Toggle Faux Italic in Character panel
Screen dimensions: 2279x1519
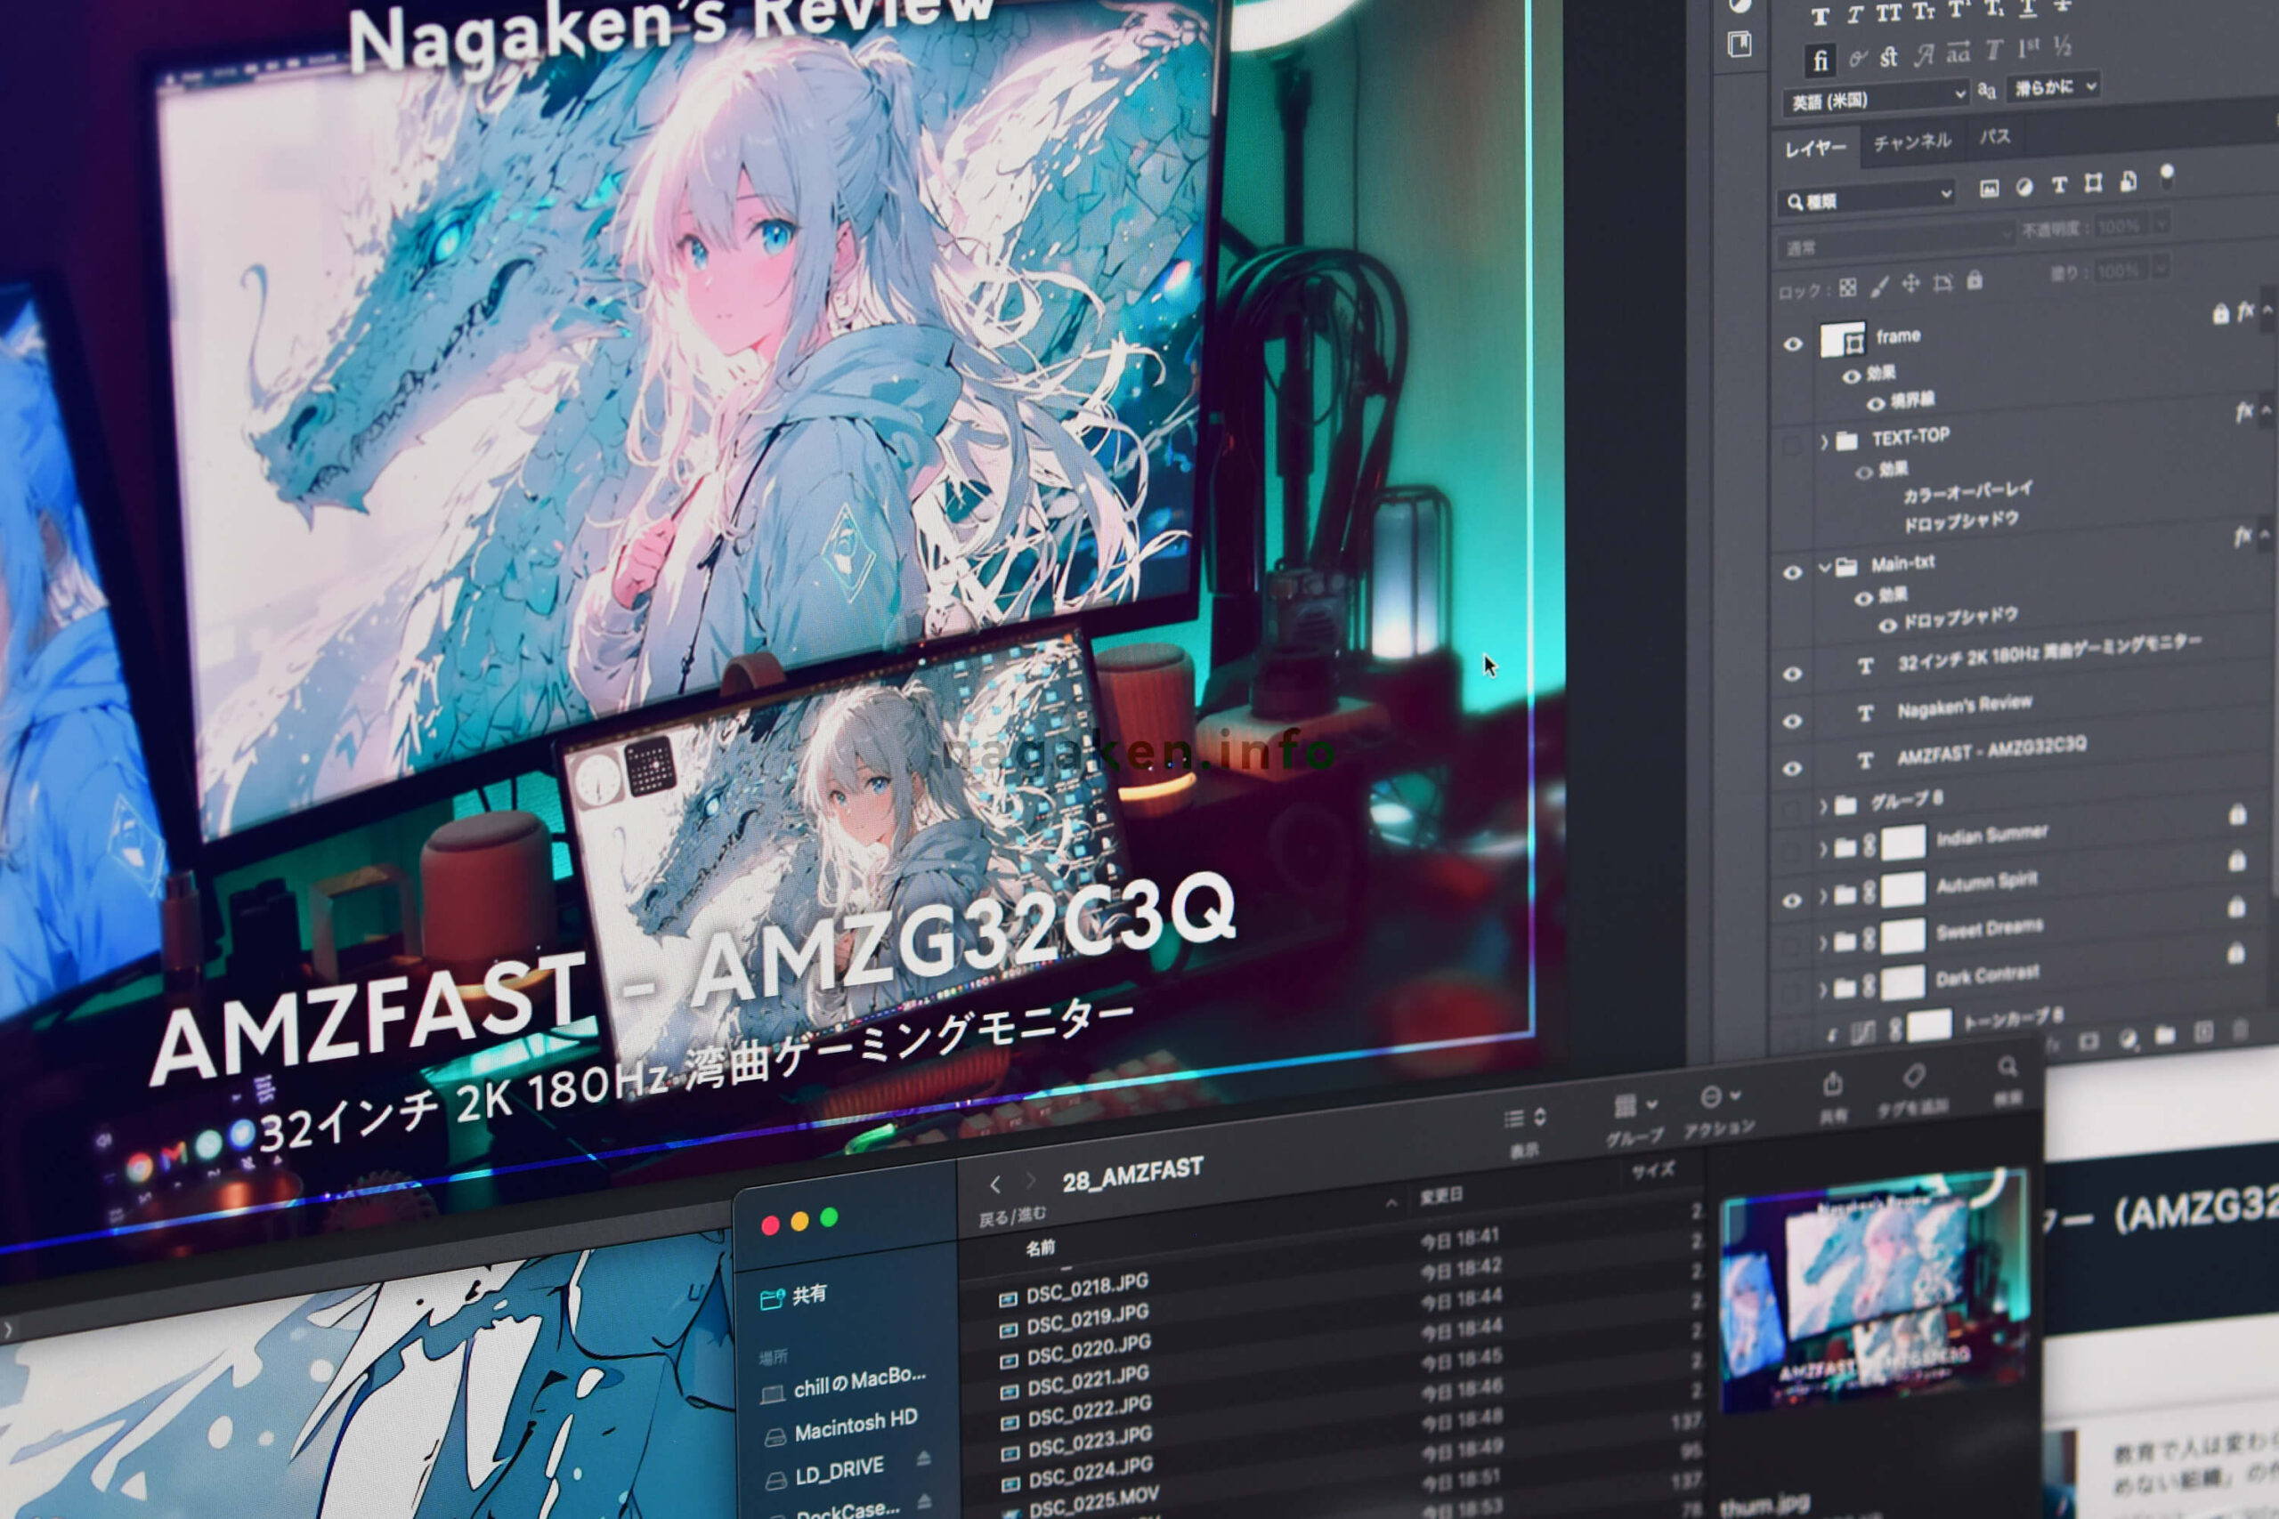[1853, 14]
